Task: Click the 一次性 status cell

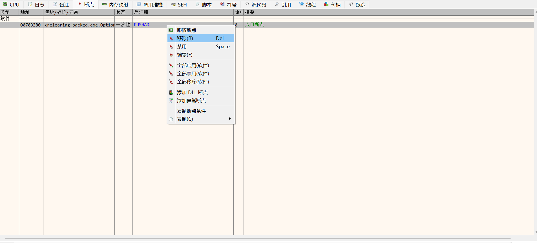Action: (x=123, y=25)
